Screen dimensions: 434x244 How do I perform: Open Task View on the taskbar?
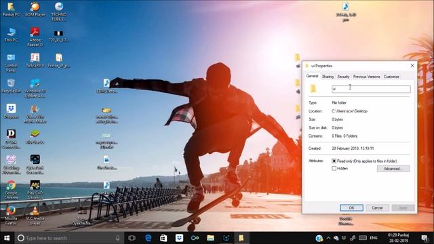[132, 238]
